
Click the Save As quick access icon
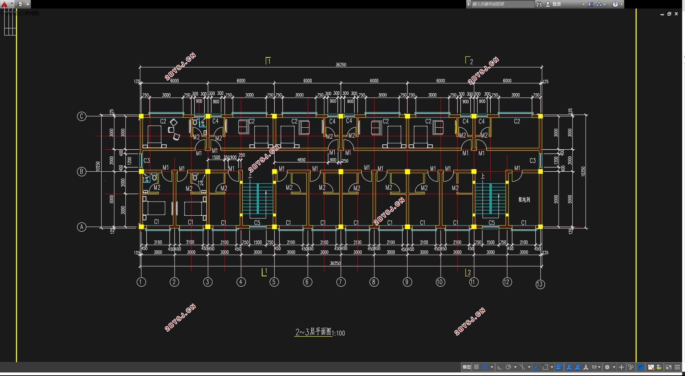coord(21,4)
